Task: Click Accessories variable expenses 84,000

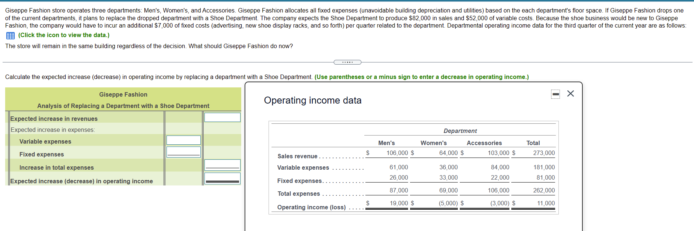Action: (500, 167)
